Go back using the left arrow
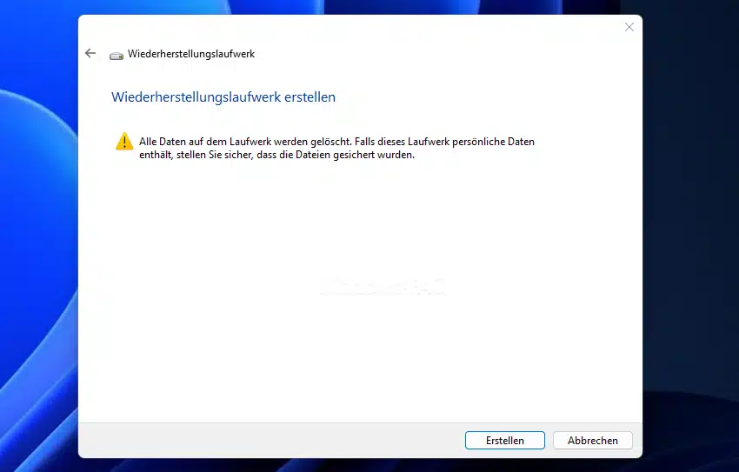The image size is (739, 472). pyautogui.click(x=90, y=53)
